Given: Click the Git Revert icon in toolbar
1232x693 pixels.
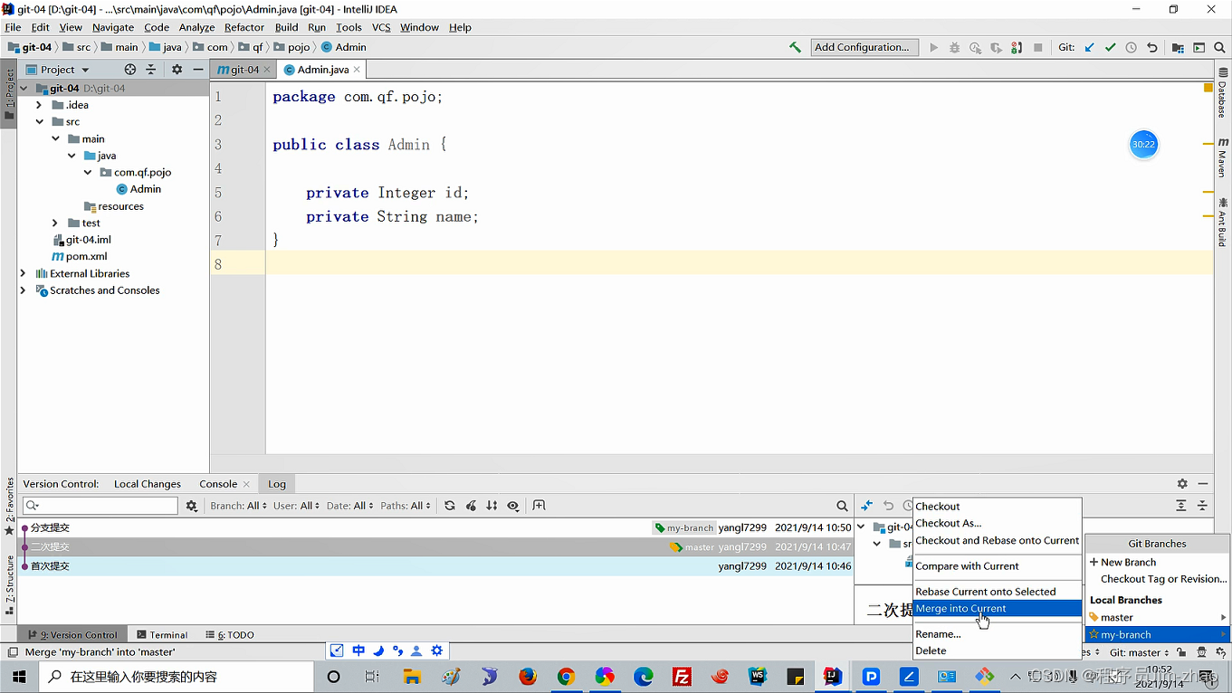Looking at the screenshot, I should pos(1151,47).
